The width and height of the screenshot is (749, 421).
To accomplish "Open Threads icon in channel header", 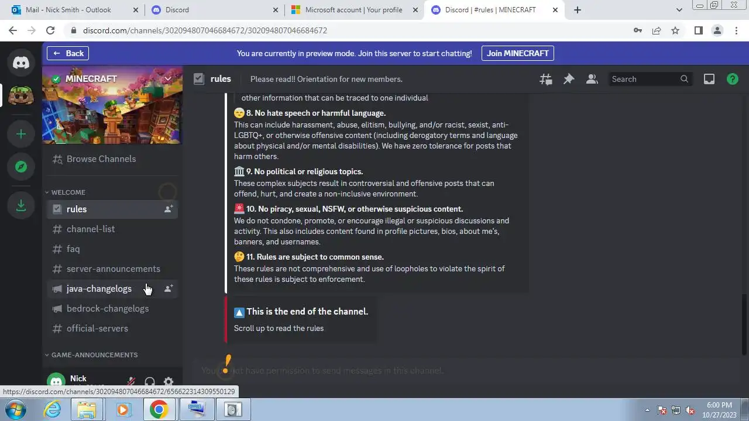I will (x=545, y=79).
